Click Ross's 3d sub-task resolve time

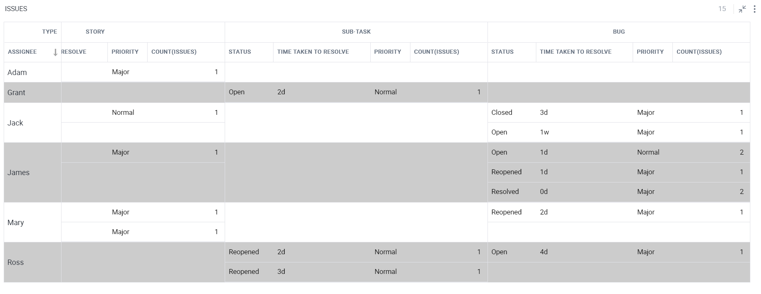point(281,271)
